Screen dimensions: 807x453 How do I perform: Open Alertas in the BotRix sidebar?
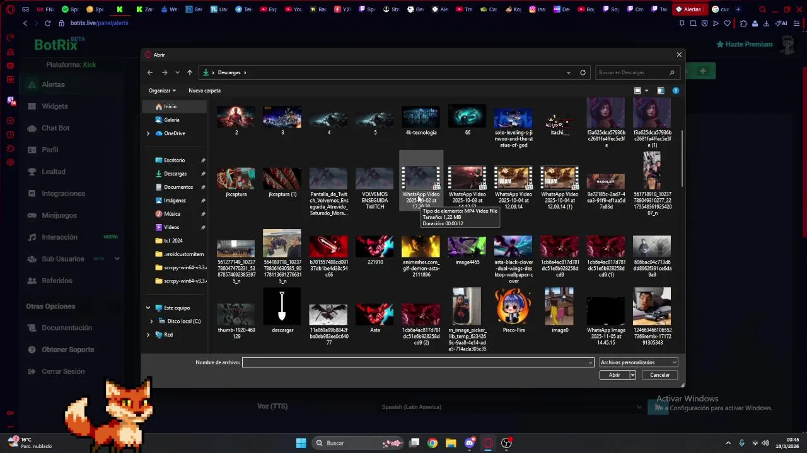(x=53, y=84)
